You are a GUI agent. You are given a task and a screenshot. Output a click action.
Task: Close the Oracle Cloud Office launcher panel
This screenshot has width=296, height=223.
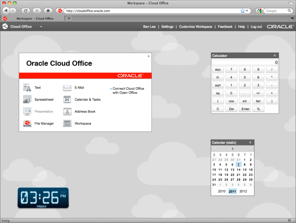[148, 56]
